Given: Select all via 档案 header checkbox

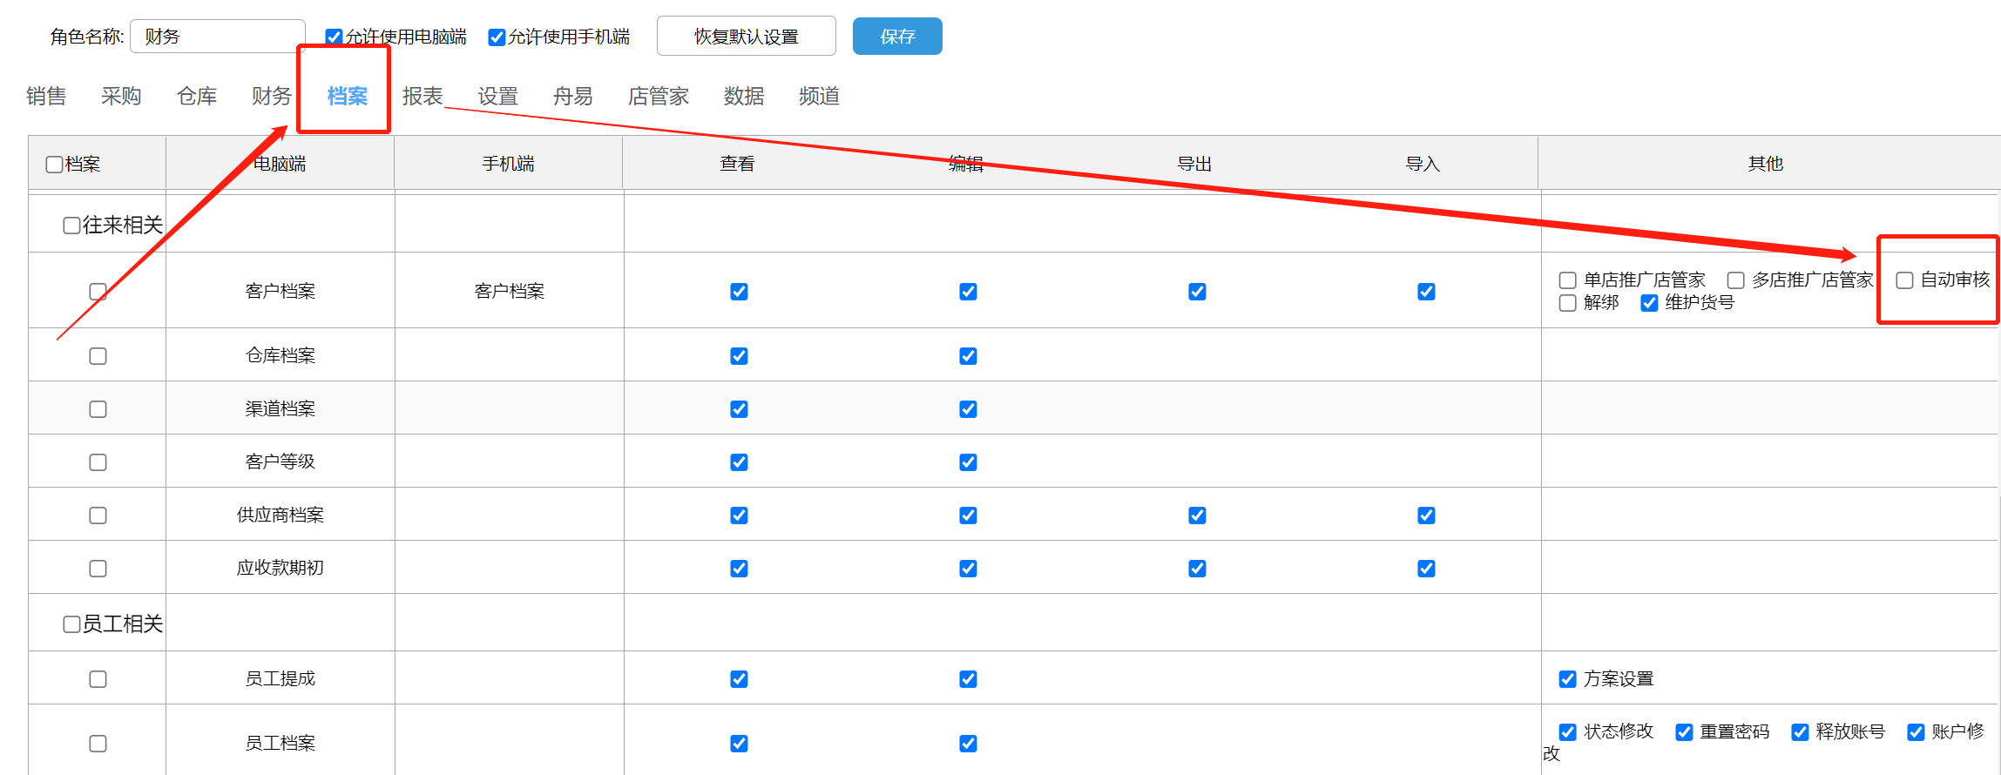Looking at the screenshot, I should click(x=54, y=165).
